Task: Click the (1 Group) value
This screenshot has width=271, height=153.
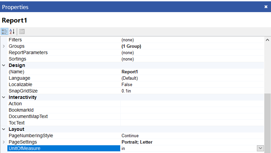Action: click(131, 46)
